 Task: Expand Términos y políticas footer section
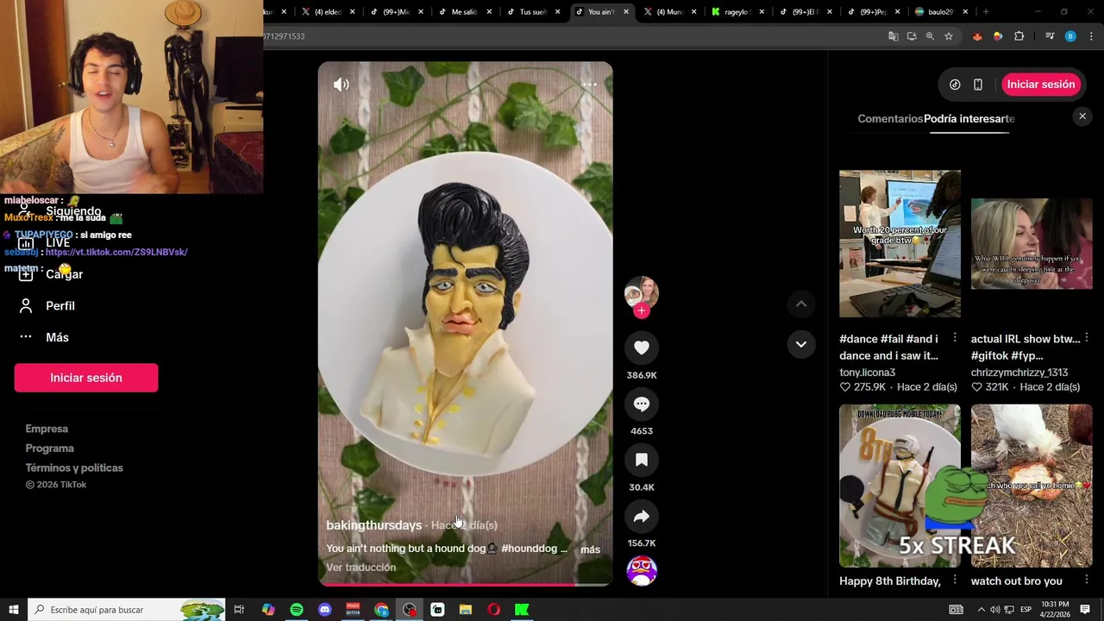pyautogui.click(x=74, y=467)
